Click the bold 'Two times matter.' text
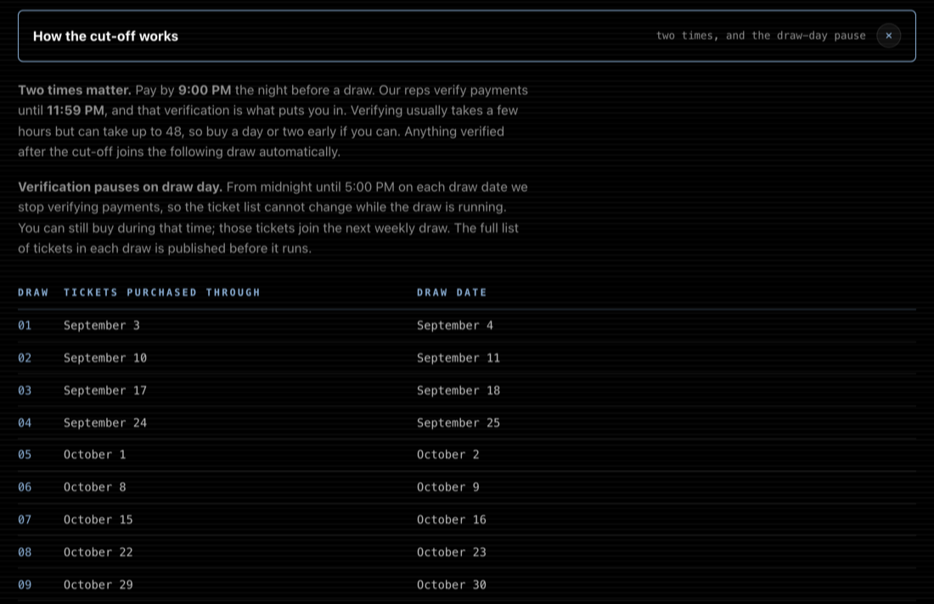Screen dimensions: 934x604 pos(75,91)
